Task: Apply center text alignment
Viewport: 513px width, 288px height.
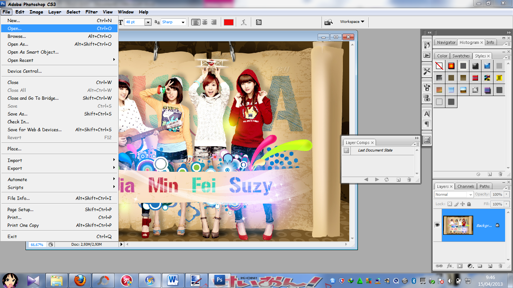Action: coord(204,22)
